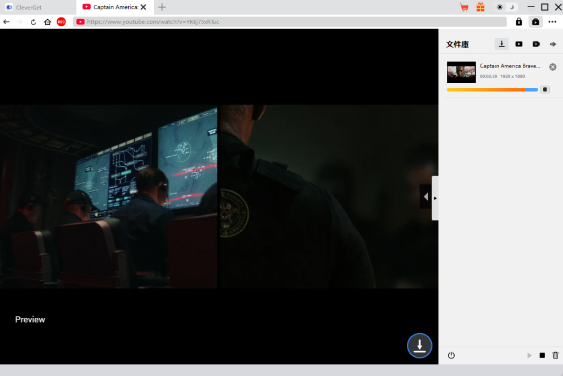
Task: Click the round blue download button
Action: [420, 345]
